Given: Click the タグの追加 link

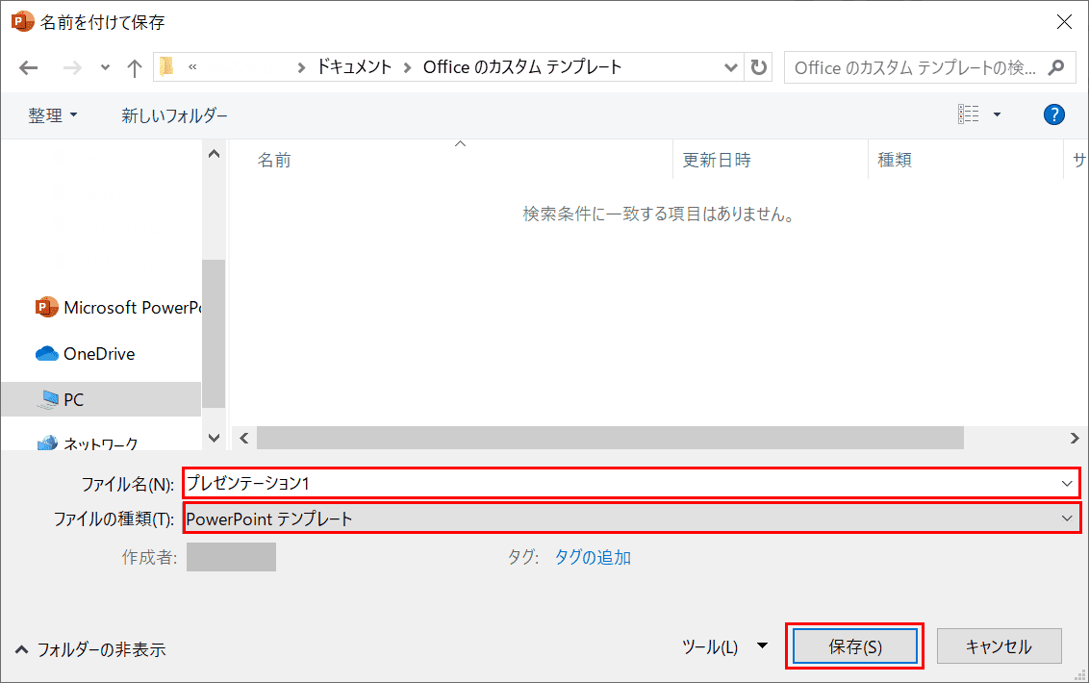Looking at the screenshot, I should coord(593,557).
